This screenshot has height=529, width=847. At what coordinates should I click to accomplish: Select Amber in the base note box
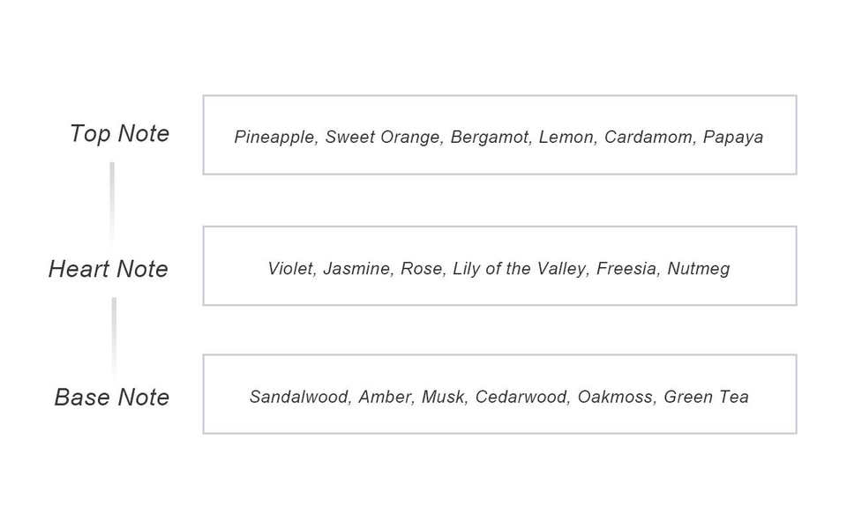pyautogui.click(x=384, y=398)
